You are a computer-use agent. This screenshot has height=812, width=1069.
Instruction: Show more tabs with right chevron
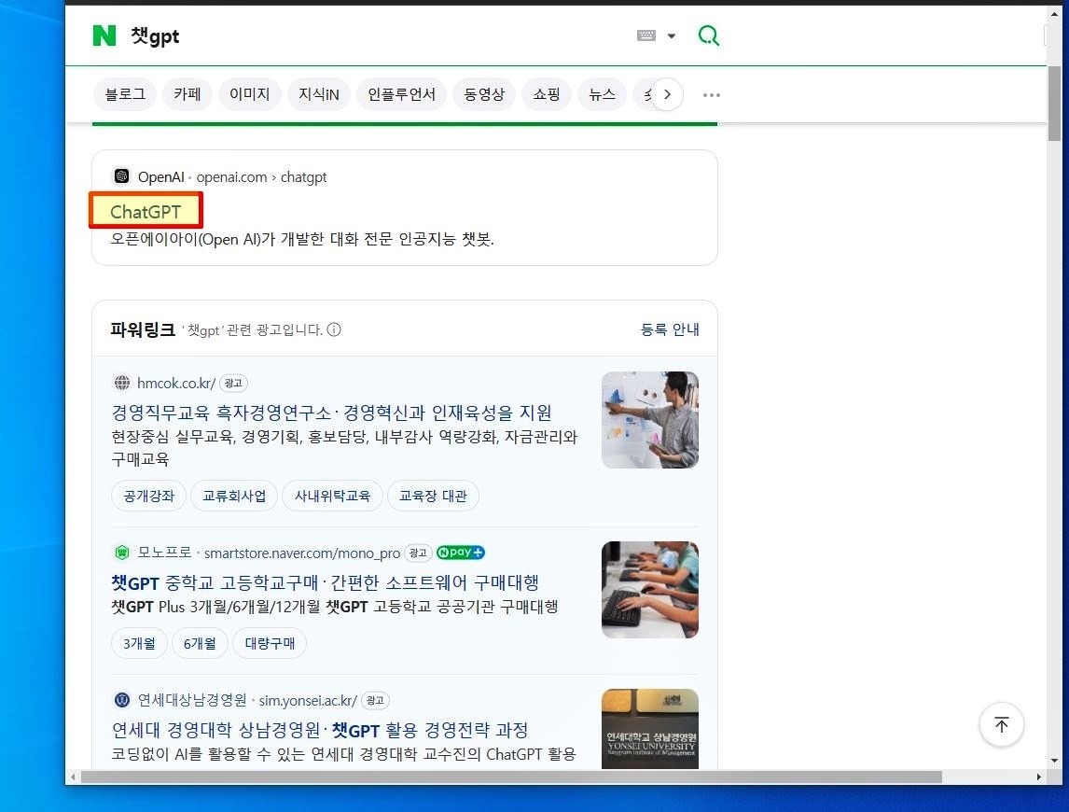(668, 94)
